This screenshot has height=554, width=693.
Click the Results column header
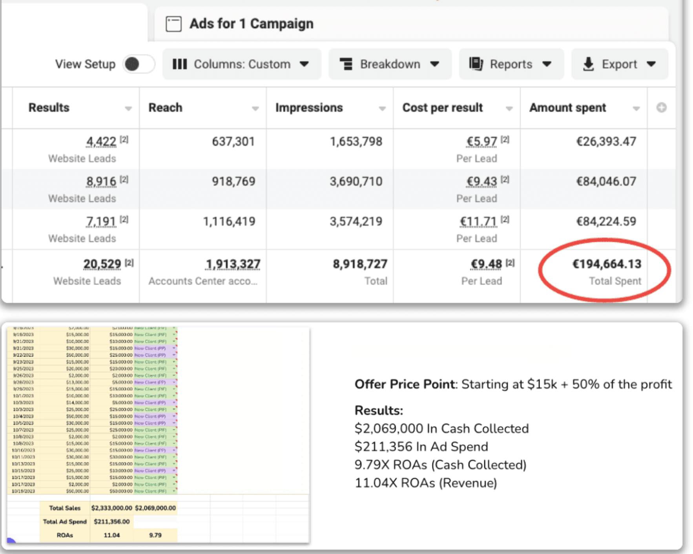coord(49,108)
